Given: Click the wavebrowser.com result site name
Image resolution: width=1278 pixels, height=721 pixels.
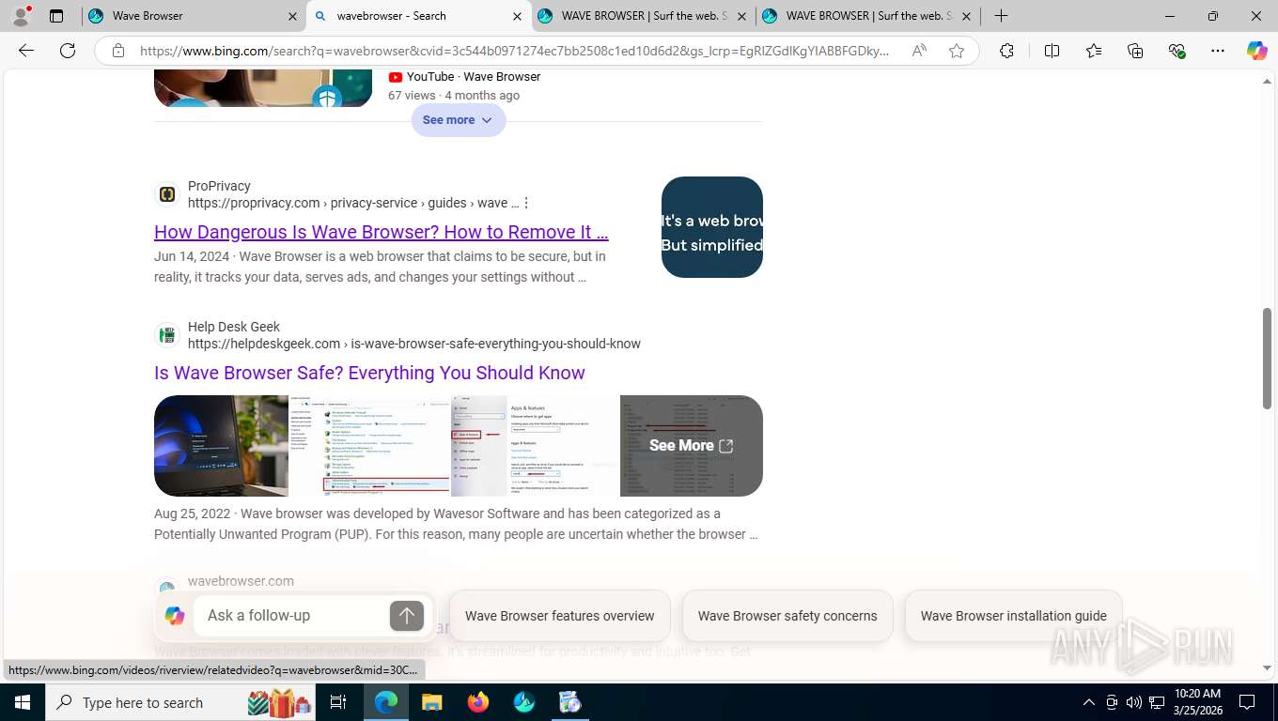Looking at the screenshot, I should point(241,581).
